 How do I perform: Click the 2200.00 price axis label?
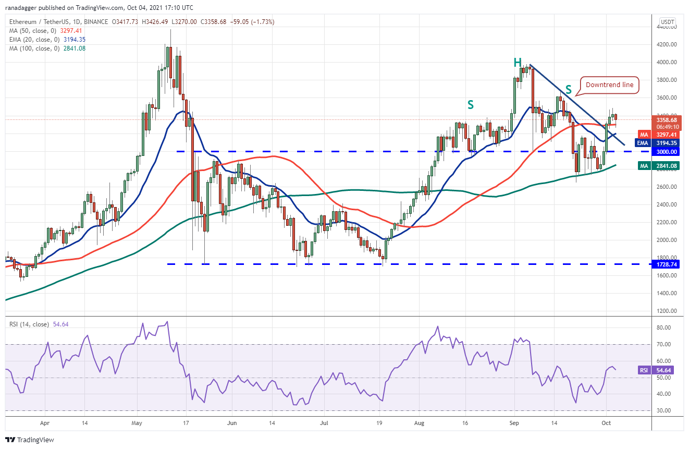pyautogui.click(x=667, y=222)
